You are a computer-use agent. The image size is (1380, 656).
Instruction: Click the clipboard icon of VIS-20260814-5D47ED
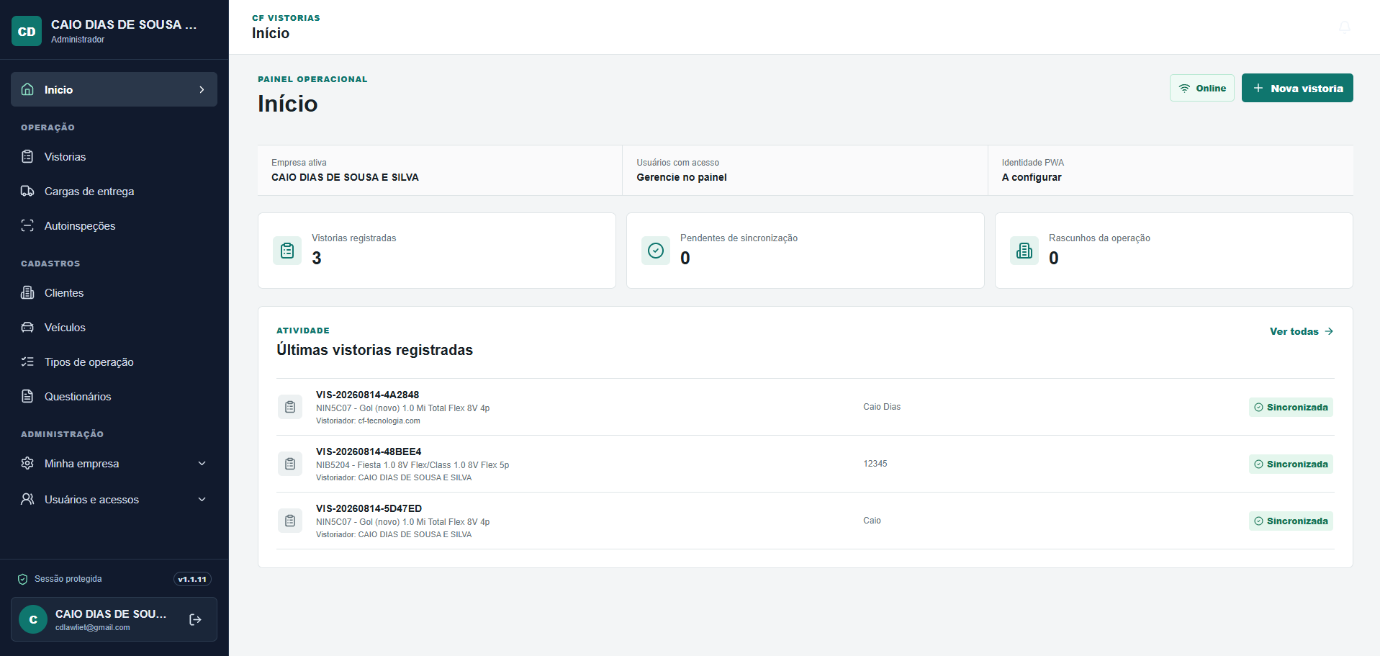(290, 521)
